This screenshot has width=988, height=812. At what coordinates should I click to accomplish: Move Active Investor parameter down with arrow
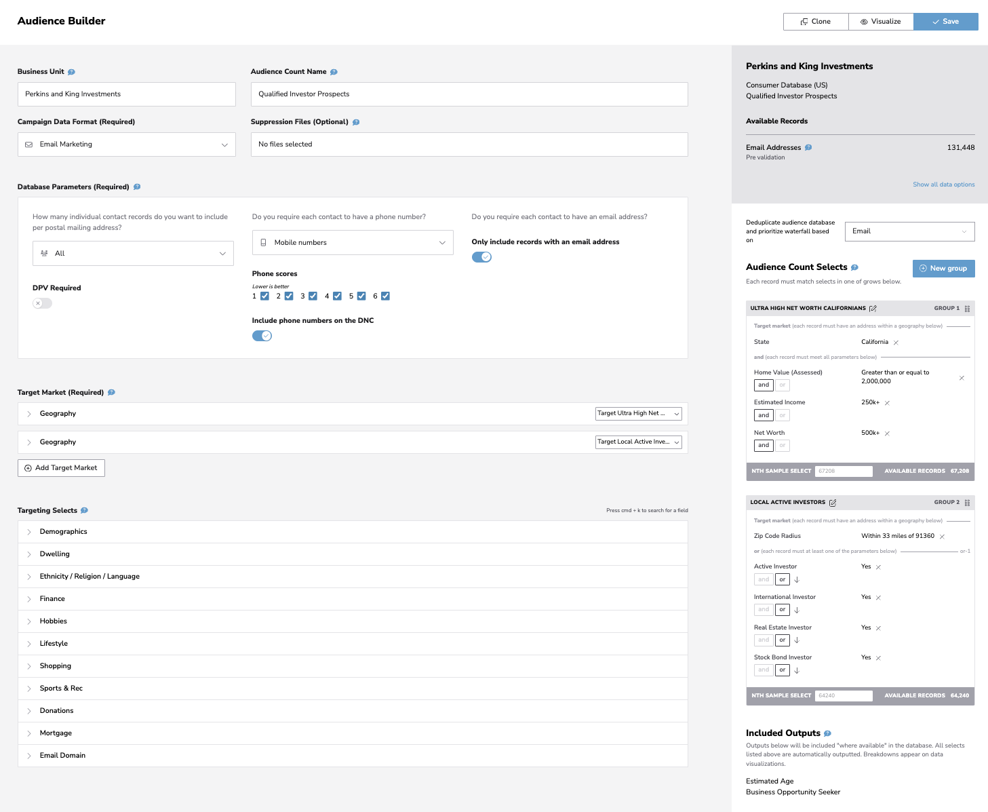pyautogui.click(x=797, y=580)
